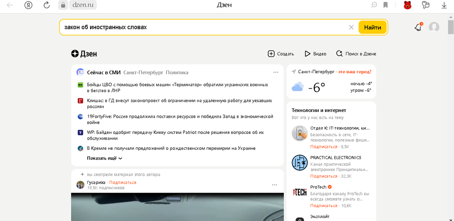Reload the page with the refresh icon
This screenshot has width=454, height=221.
(47, 5)
